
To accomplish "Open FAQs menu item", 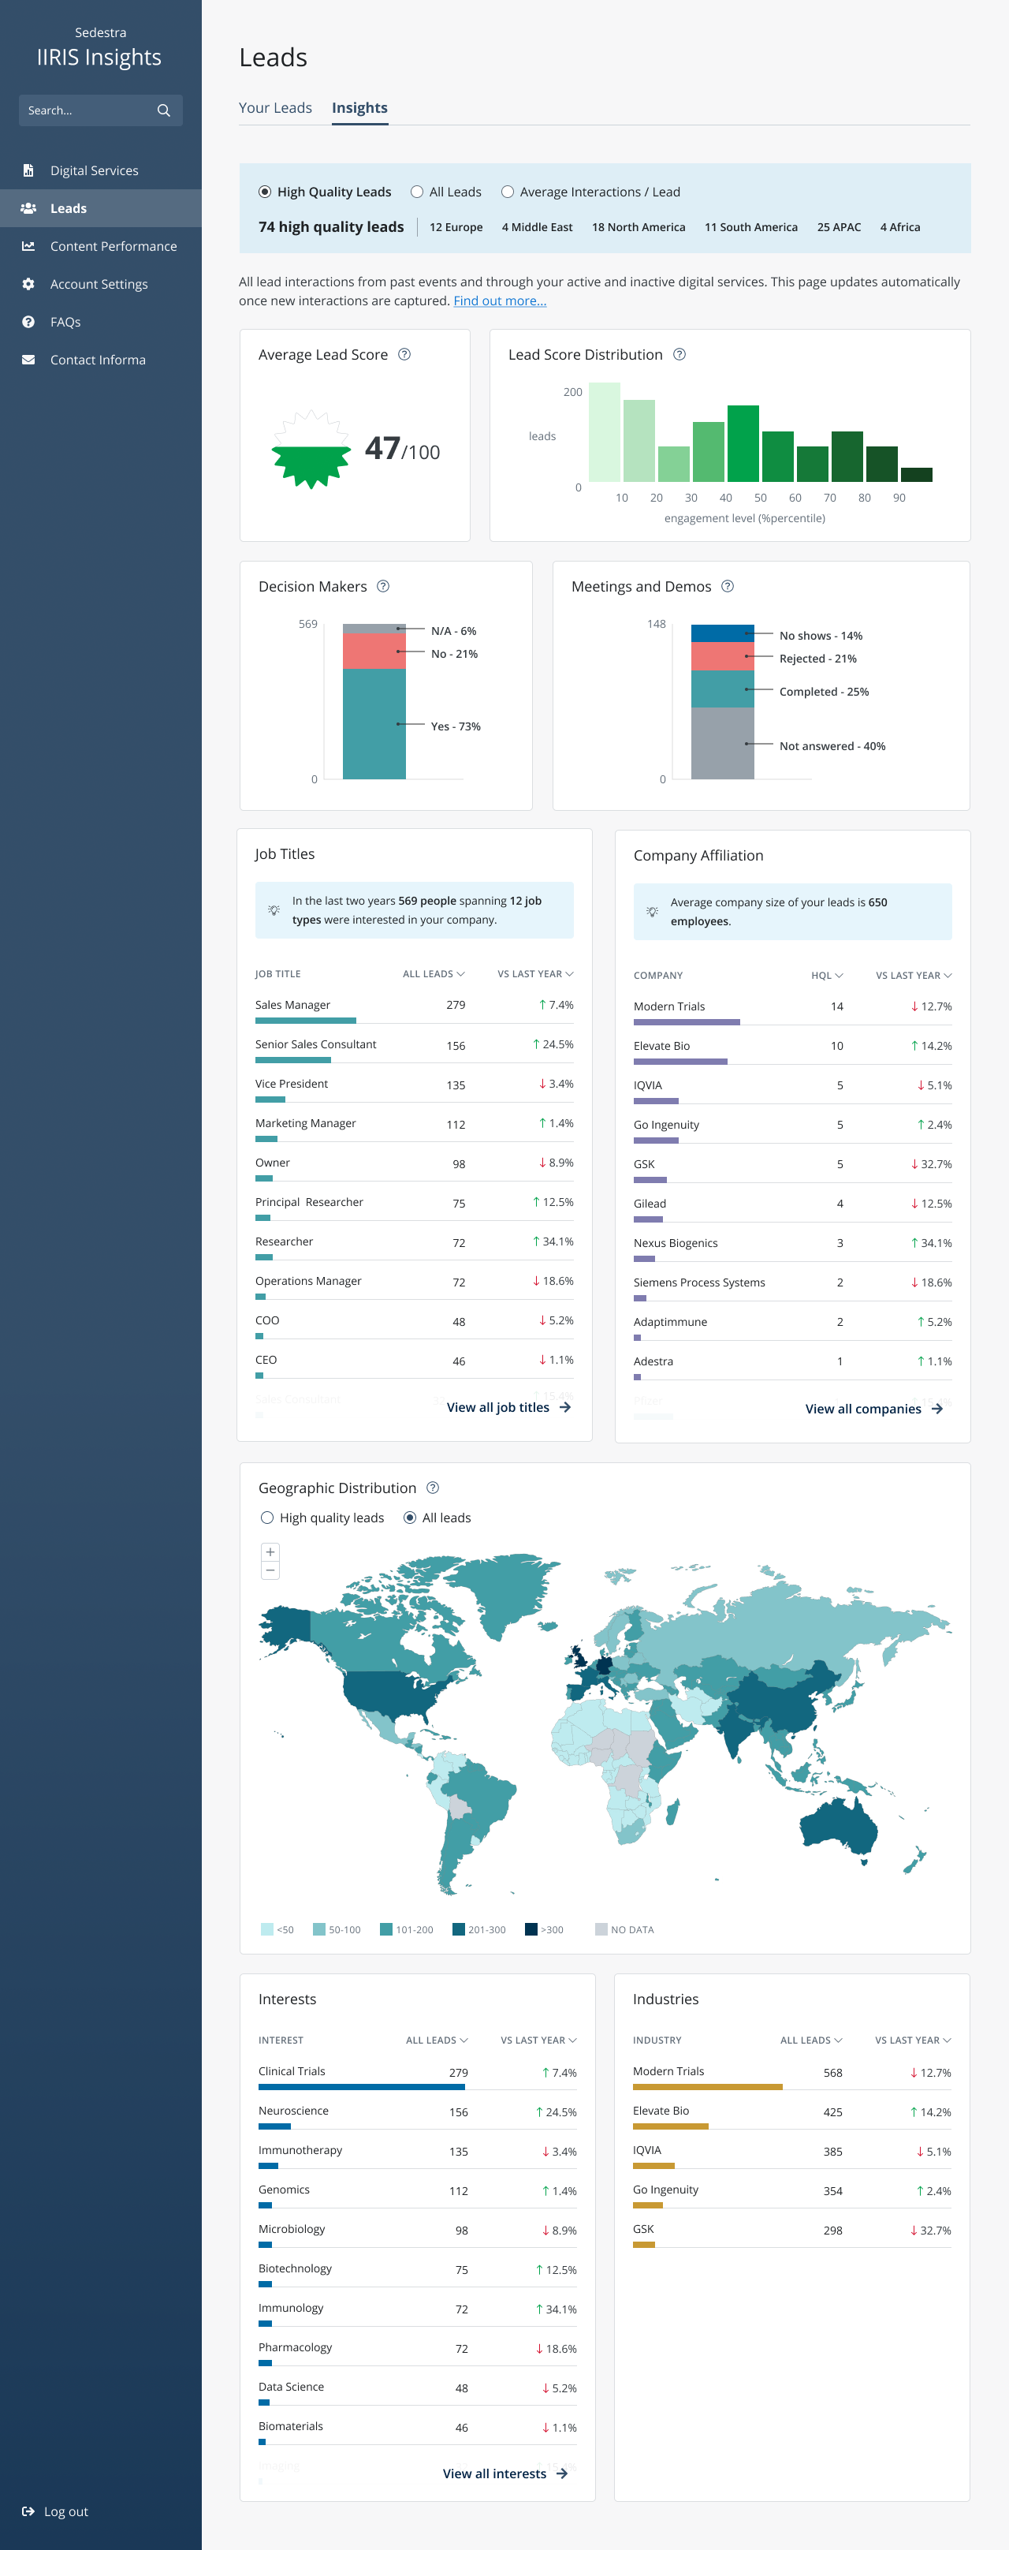I will pos(101,322).
